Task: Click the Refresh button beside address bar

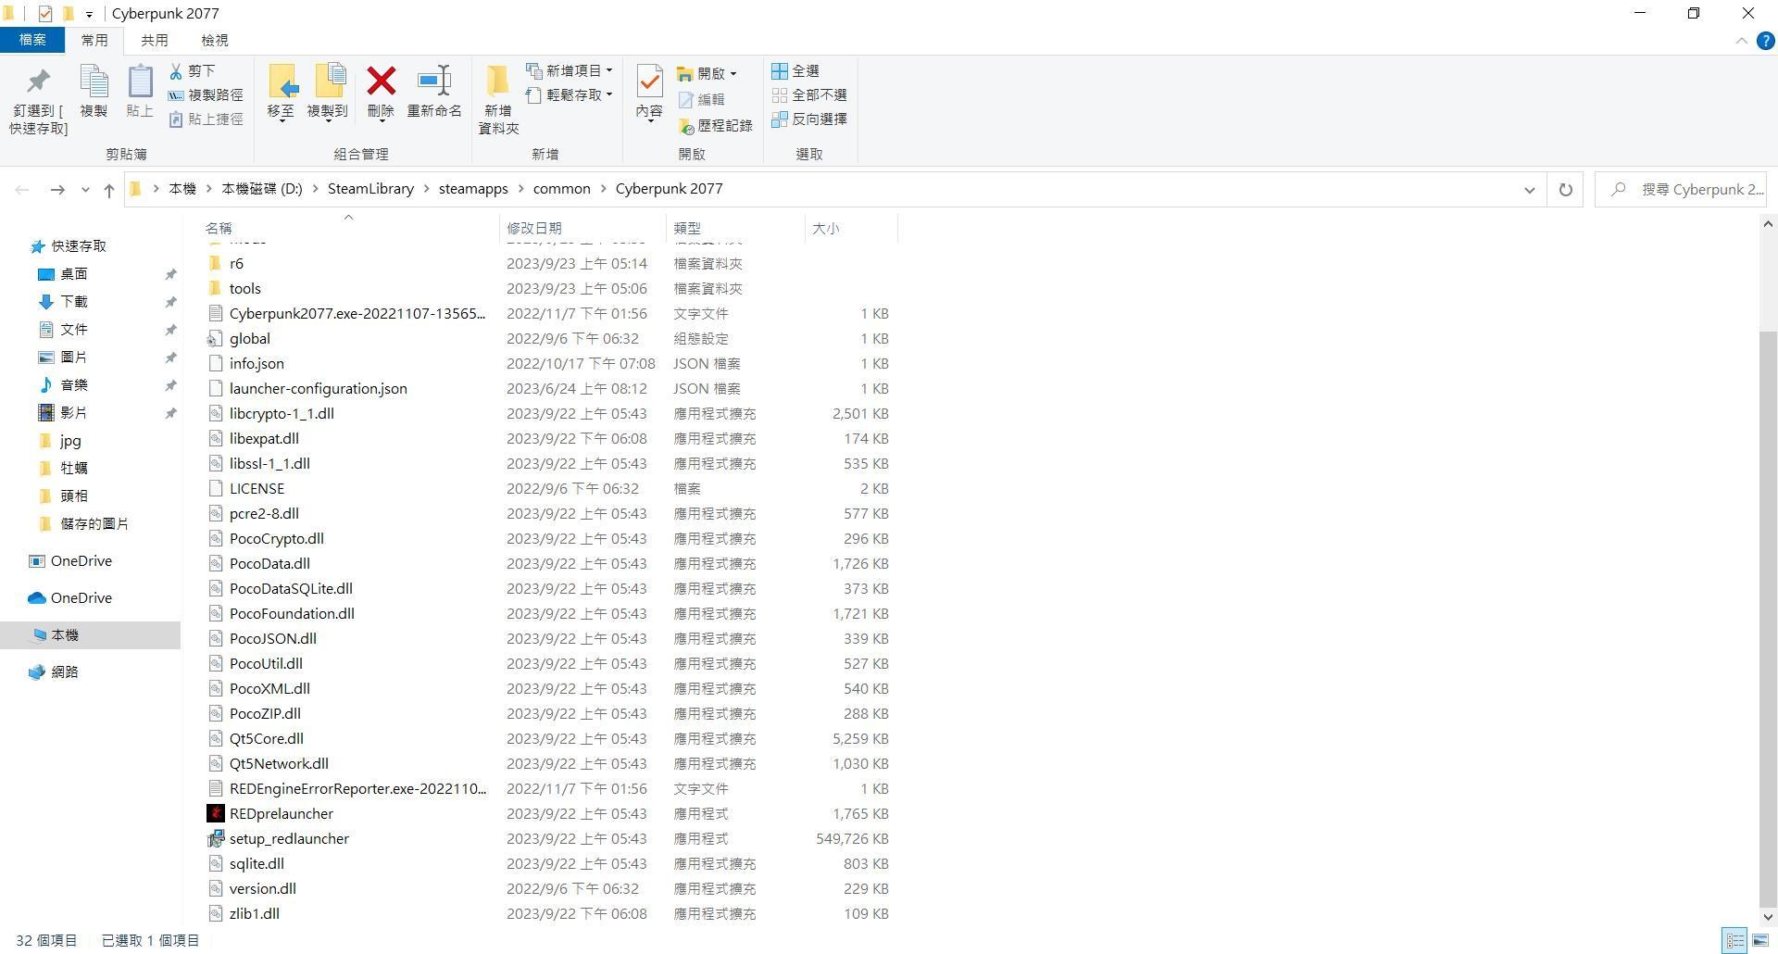Action: pos(1565,189)
